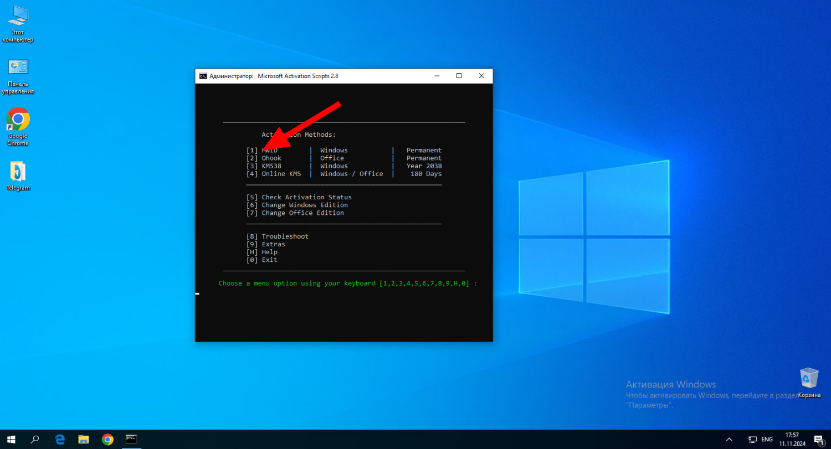Open Панель управления desktop icon
This screenshot has height=449, width=831.
pyautogui.click(x=18, y=76)
